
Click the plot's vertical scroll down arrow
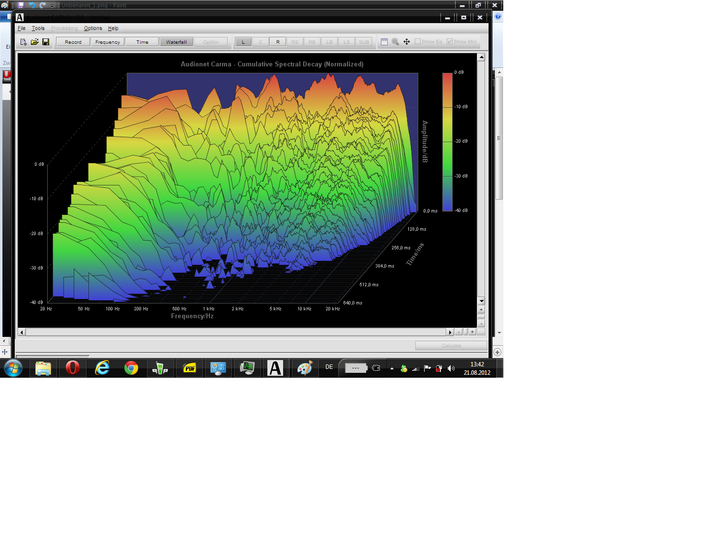[482, 301]
